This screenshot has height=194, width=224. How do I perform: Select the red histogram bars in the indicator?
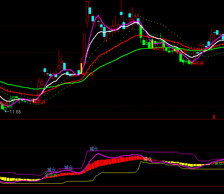point(111,163)
